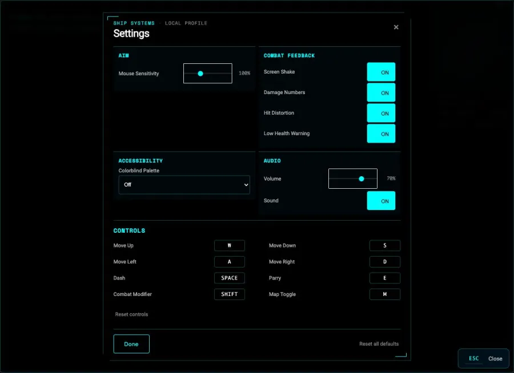The height and width of the screenshot is (373, 514).
Task: Click the Mouse Sensitivity slider
Action: pos(208,74)
